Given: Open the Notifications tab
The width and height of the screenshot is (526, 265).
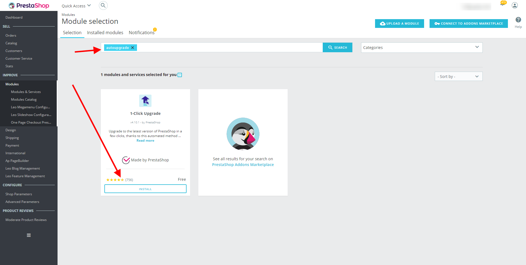Looking at the screenshot, I should click(x=142, y=33).
